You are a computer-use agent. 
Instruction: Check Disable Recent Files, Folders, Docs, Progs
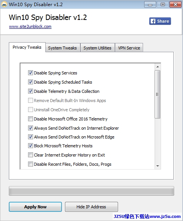coord(30,164)
